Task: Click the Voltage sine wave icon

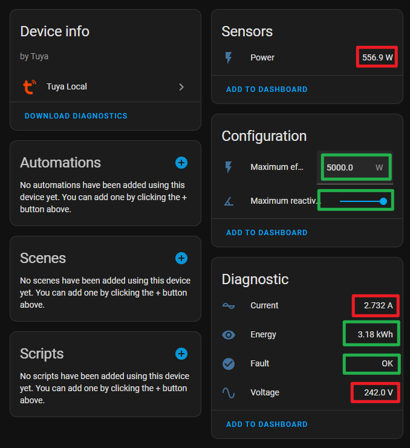Action: [x=229, y=393]
